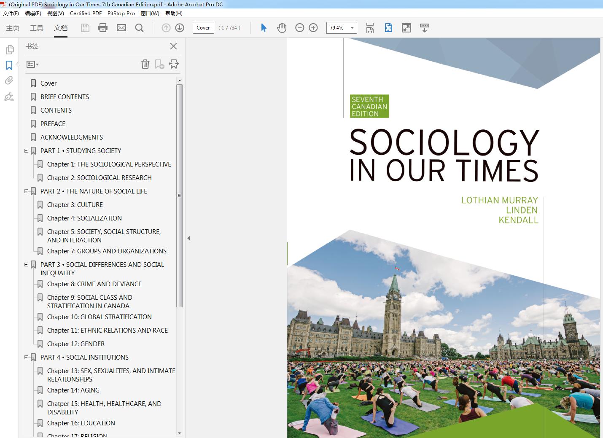Open the Signatures panel icon
The width and height of the screenshot is (603, 438).
pyautogui.click(x=9, y=97)
